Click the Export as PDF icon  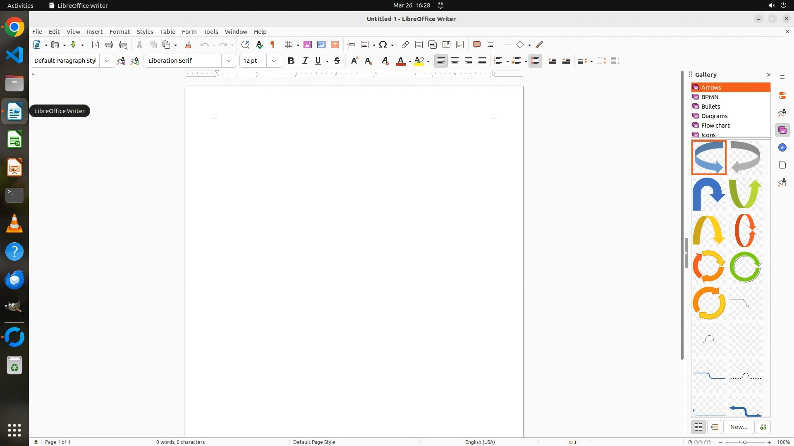[x=96, y=45]
